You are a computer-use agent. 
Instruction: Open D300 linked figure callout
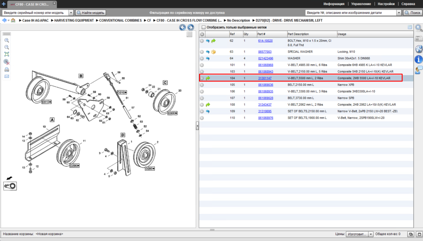[x=173, y=113]
